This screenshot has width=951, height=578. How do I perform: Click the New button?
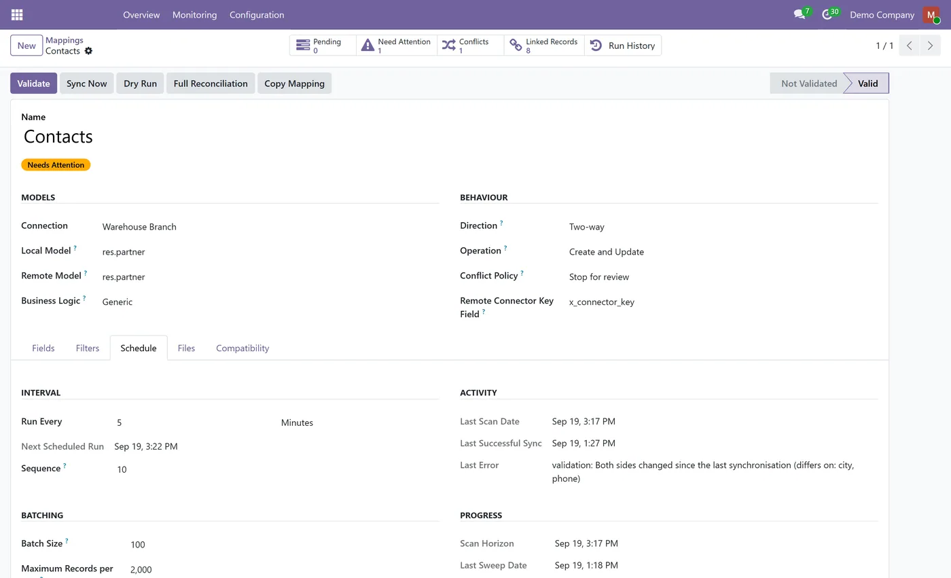pos(26,46)
